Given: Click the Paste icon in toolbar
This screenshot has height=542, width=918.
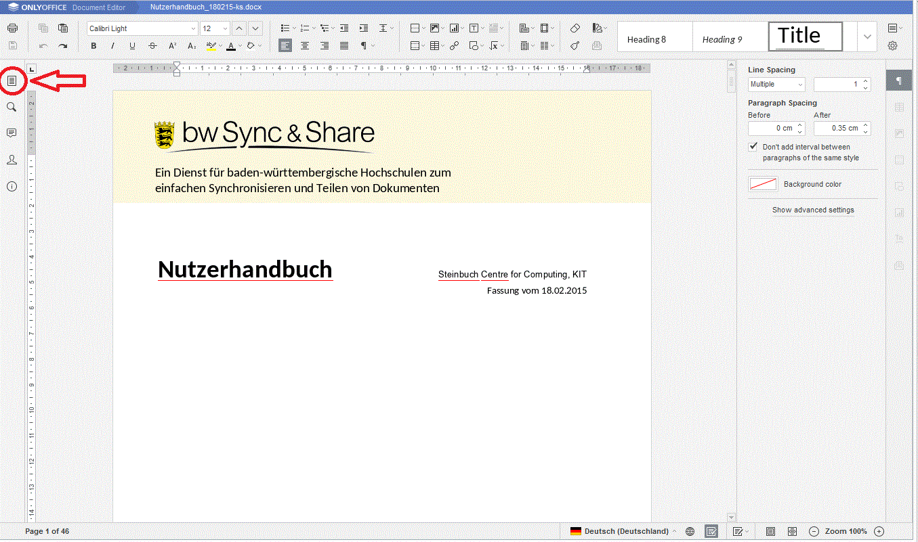Looking at the screenshot, I should (x=63, y=28).
